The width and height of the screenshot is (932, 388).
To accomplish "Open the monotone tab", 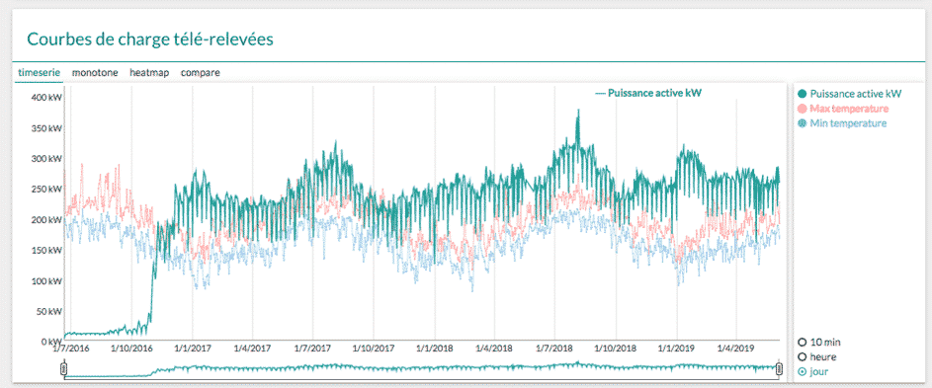I will (95, 72).
